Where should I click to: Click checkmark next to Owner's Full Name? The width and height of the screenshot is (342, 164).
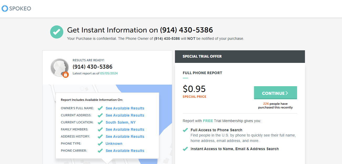100,108
